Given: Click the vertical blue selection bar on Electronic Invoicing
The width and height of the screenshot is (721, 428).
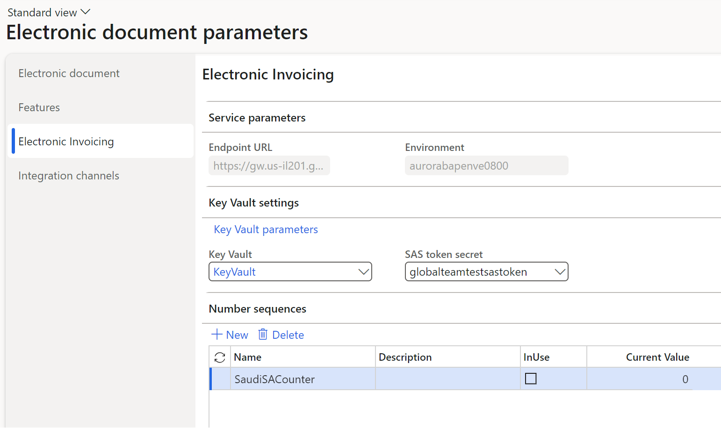Looking at the screenshot, I should [x=12, y=141].
